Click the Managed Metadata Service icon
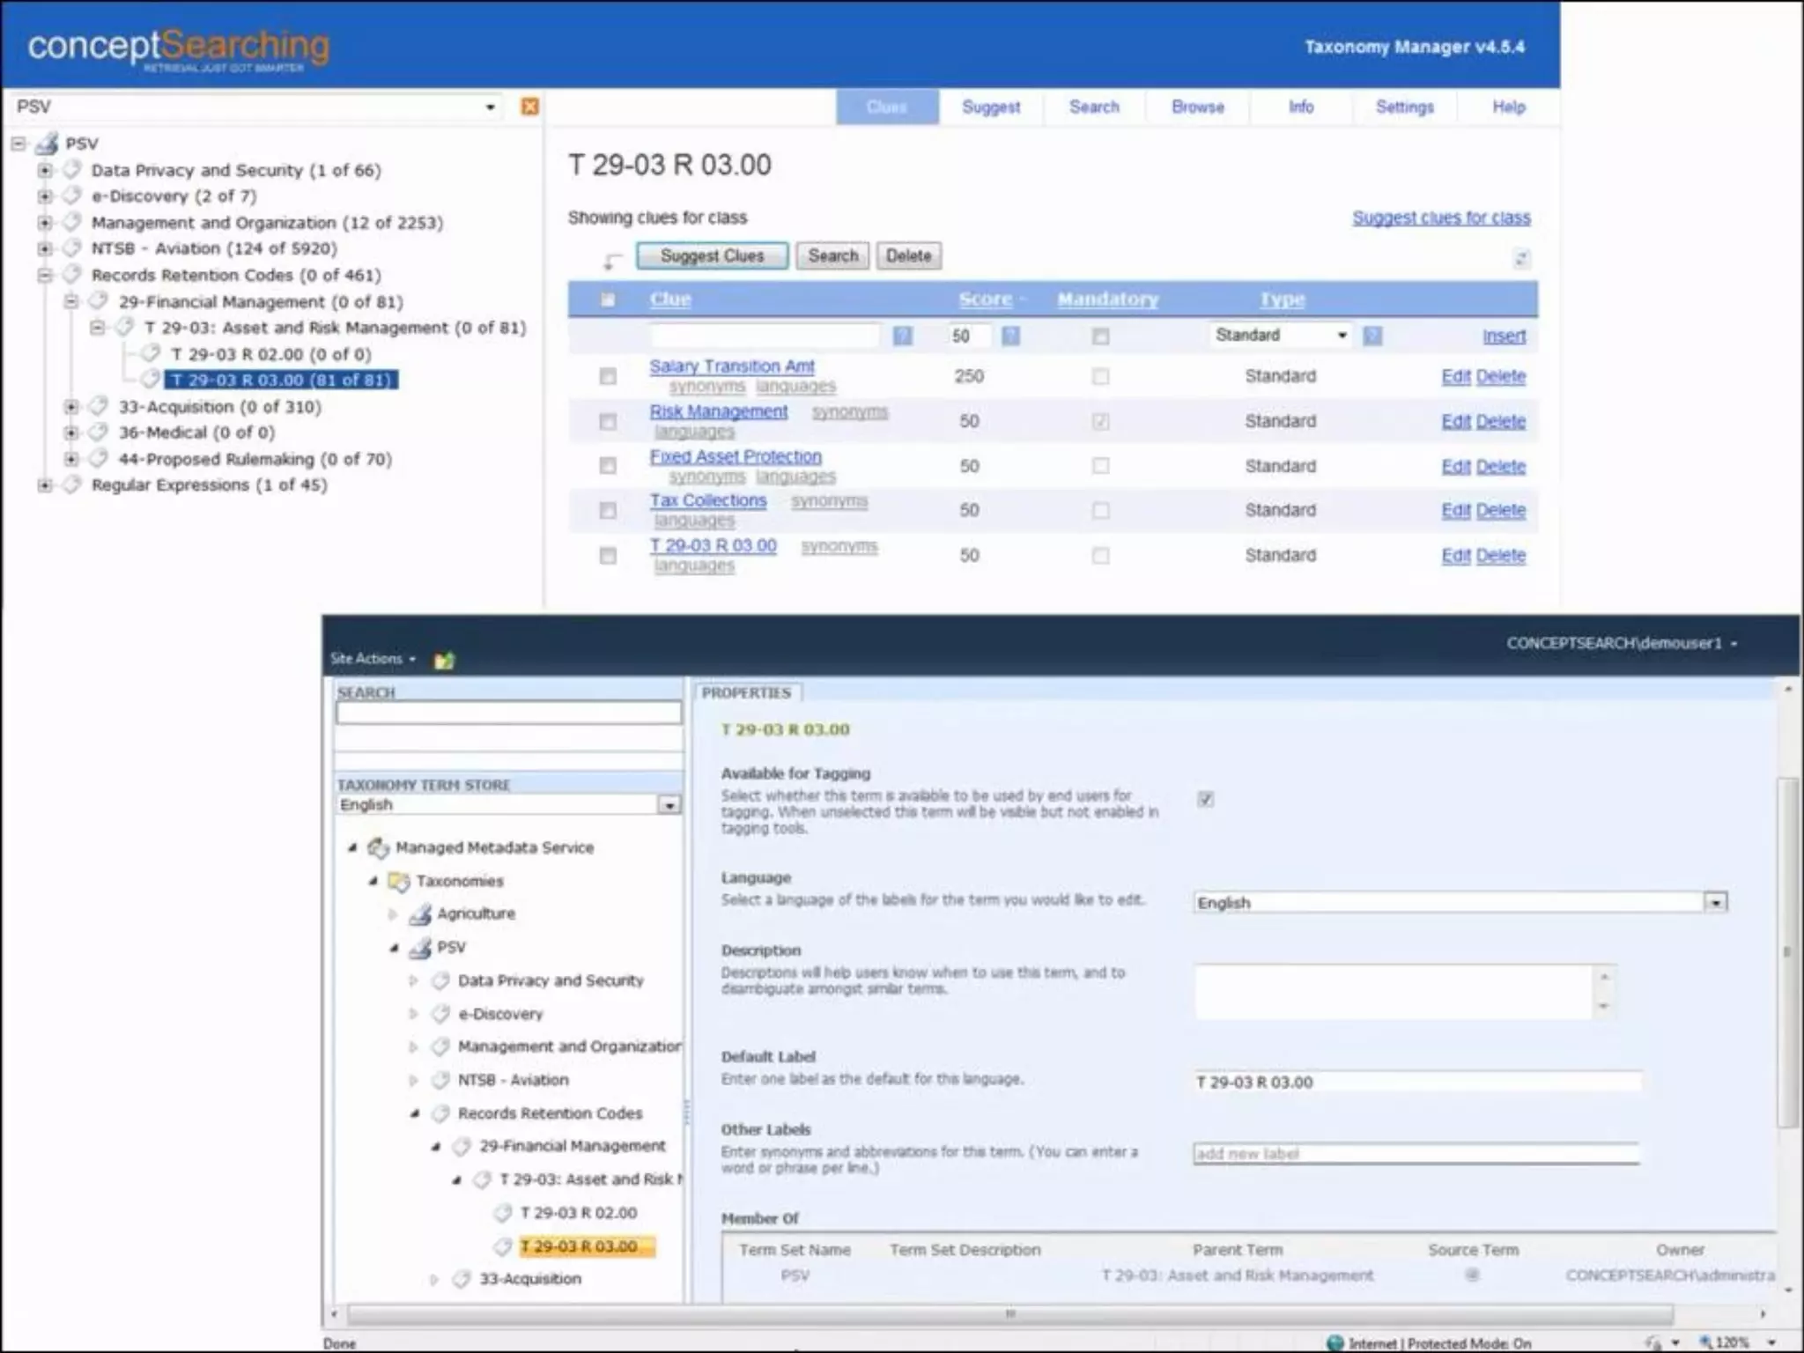This screenshot has width=1804, height=1353. [x=378, y=847]
